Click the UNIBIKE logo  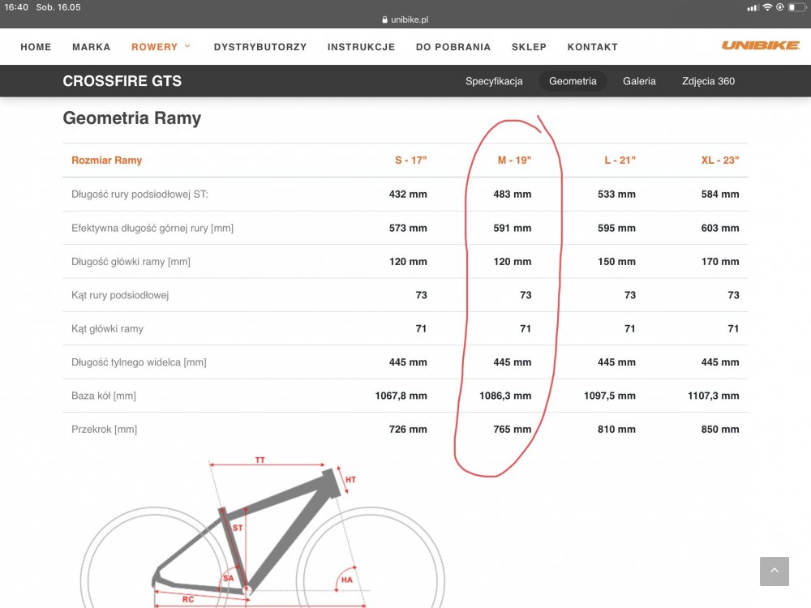tap(761, 45)
